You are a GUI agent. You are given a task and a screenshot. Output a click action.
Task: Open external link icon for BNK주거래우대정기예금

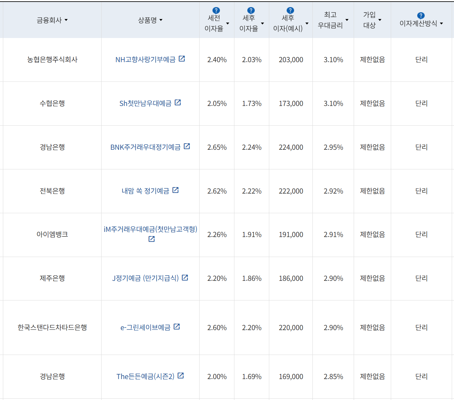pyautogui.click(x=187, y=146)
